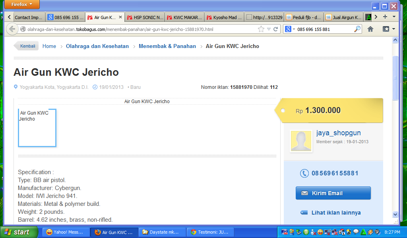Viewport: 407px width, 238px height.
Task: Switch to Daystate mk... taskbar folder window
Action: tap(163, 232)
